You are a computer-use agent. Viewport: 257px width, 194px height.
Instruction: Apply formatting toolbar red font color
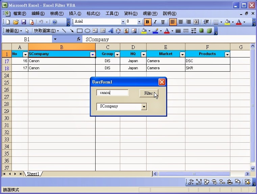(239, 22)
